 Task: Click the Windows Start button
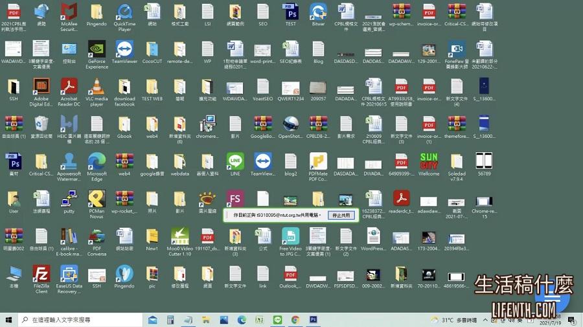pyautogui.click(x=9, y=320)
